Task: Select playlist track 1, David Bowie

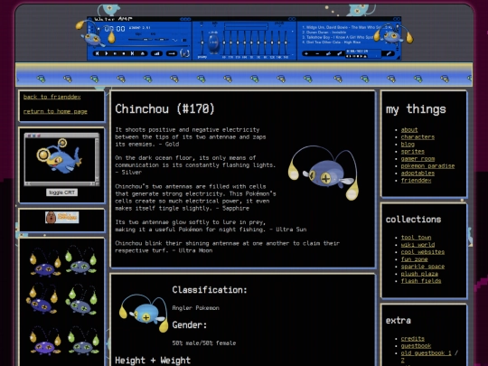Action: point(347,27)
